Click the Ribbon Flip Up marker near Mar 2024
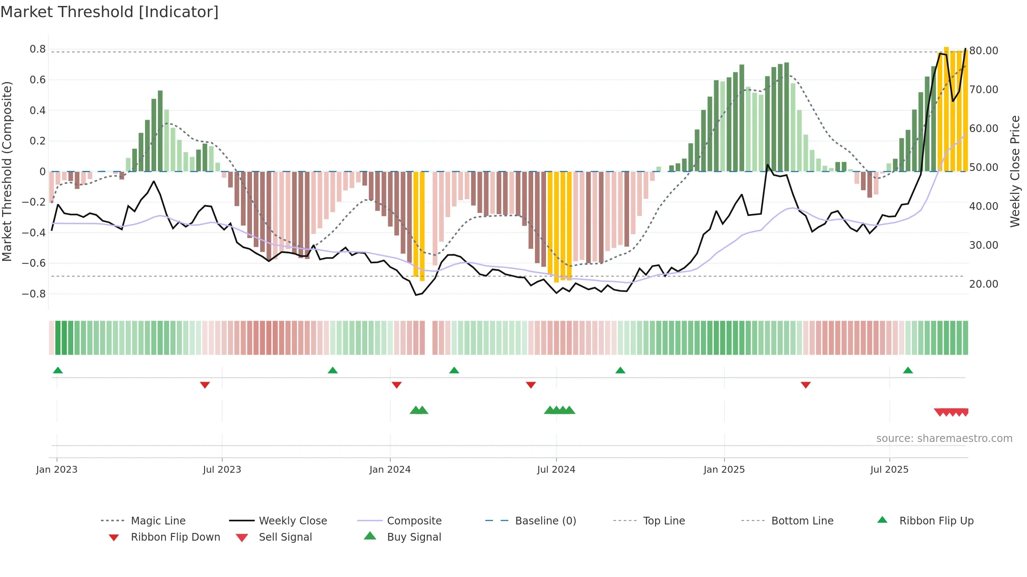 [454, 370]
